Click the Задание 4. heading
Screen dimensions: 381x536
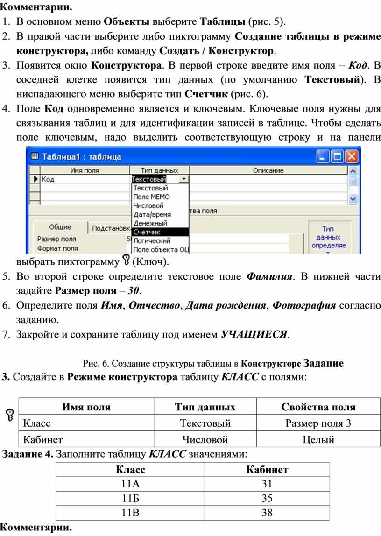coord(28,454)
